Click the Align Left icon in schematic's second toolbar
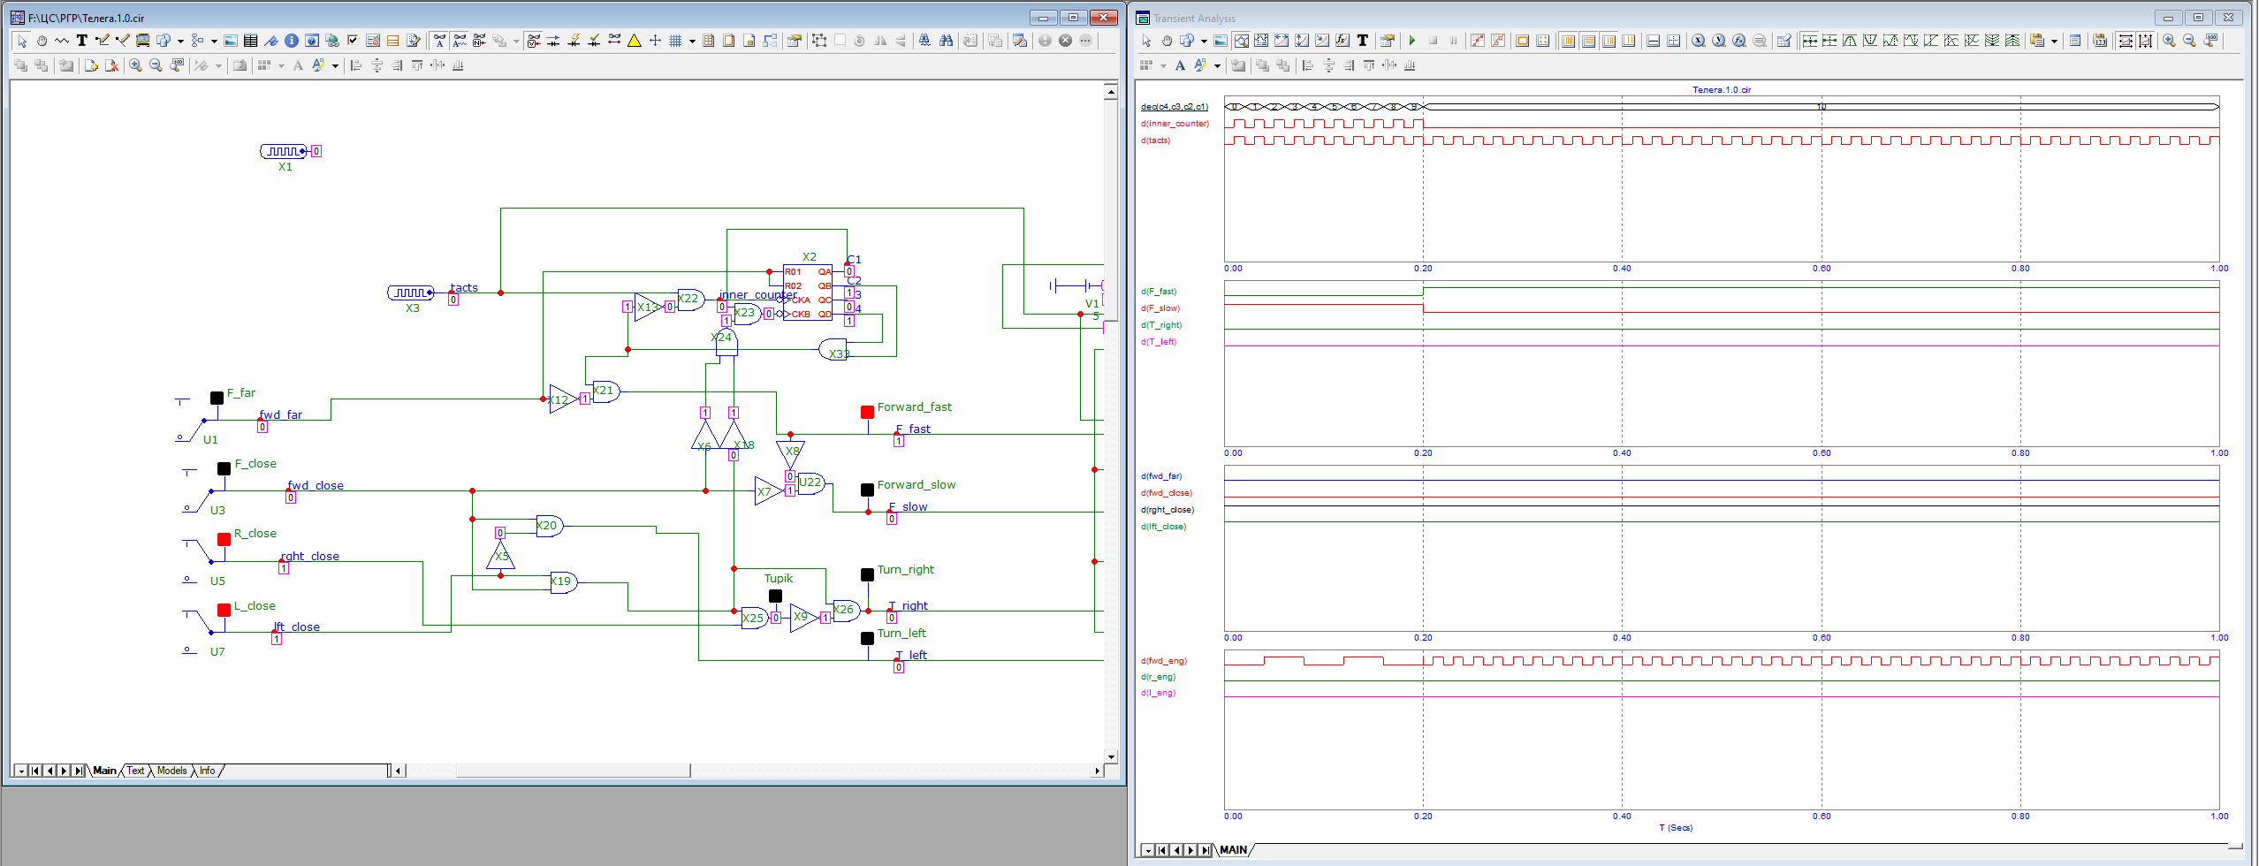Screen dimensions: 2259x866 (356, 65)
